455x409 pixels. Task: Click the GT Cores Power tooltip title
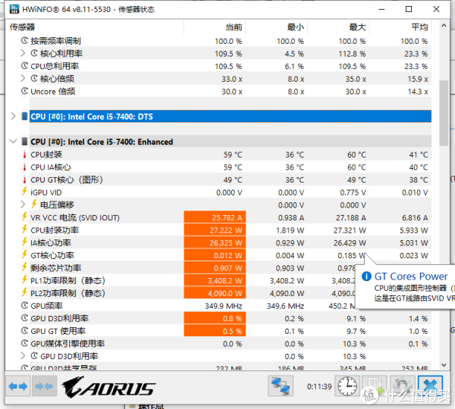[411, 276]
